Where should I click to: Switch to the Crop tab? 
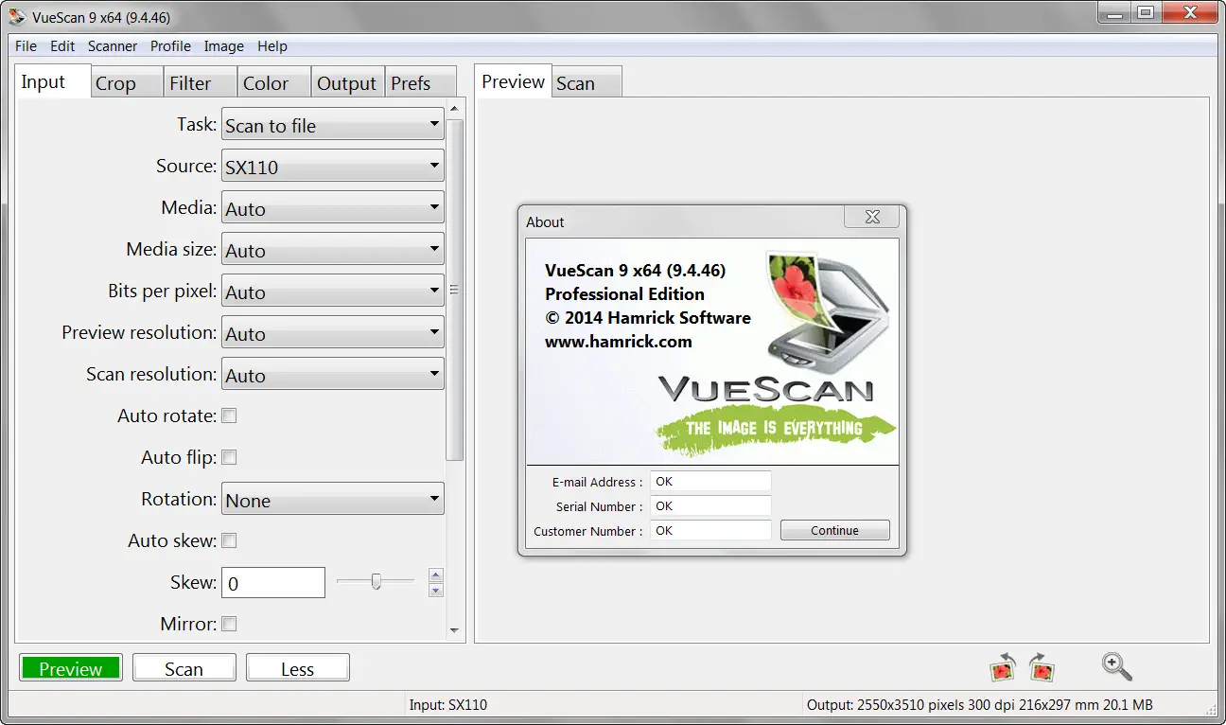coord(127,83)
